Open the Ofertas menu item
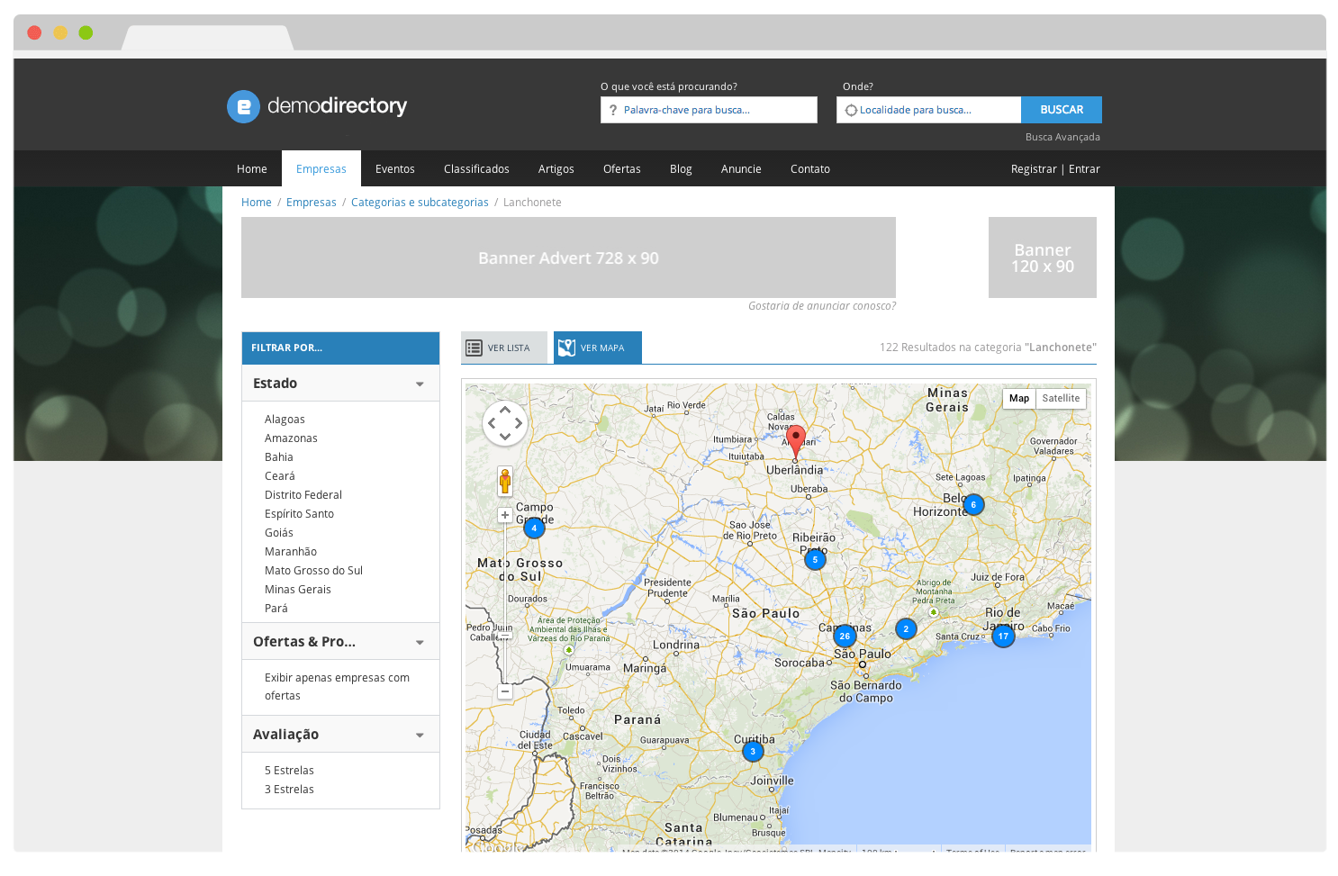1338x876 pixels. click(622, 168)
